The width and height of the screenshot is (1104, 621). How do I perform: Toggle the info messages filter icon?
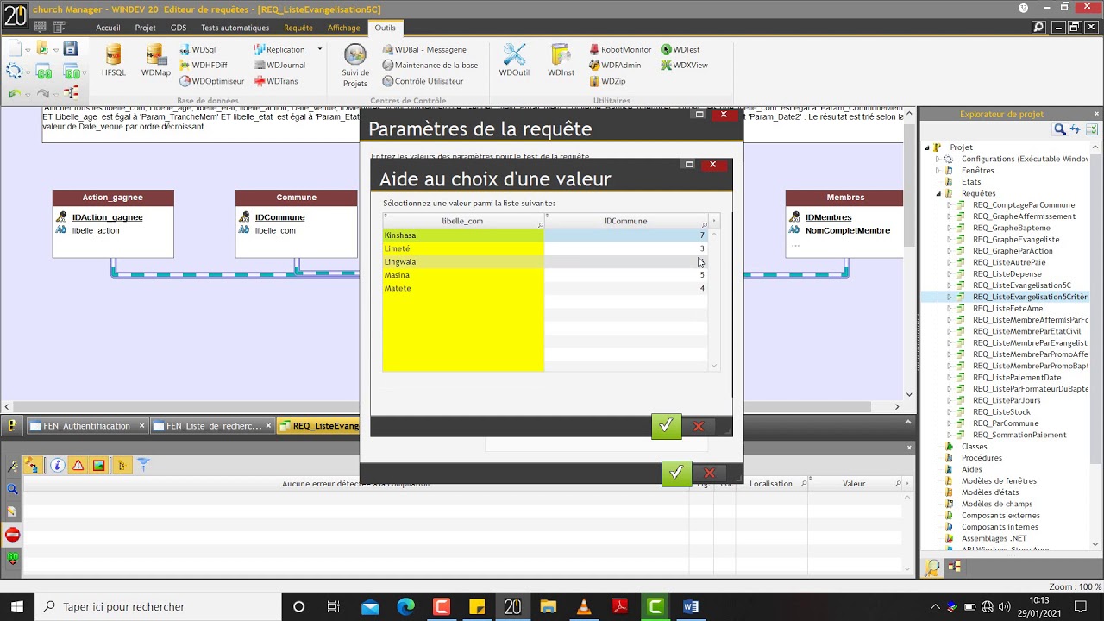click(x=58, y=466)
